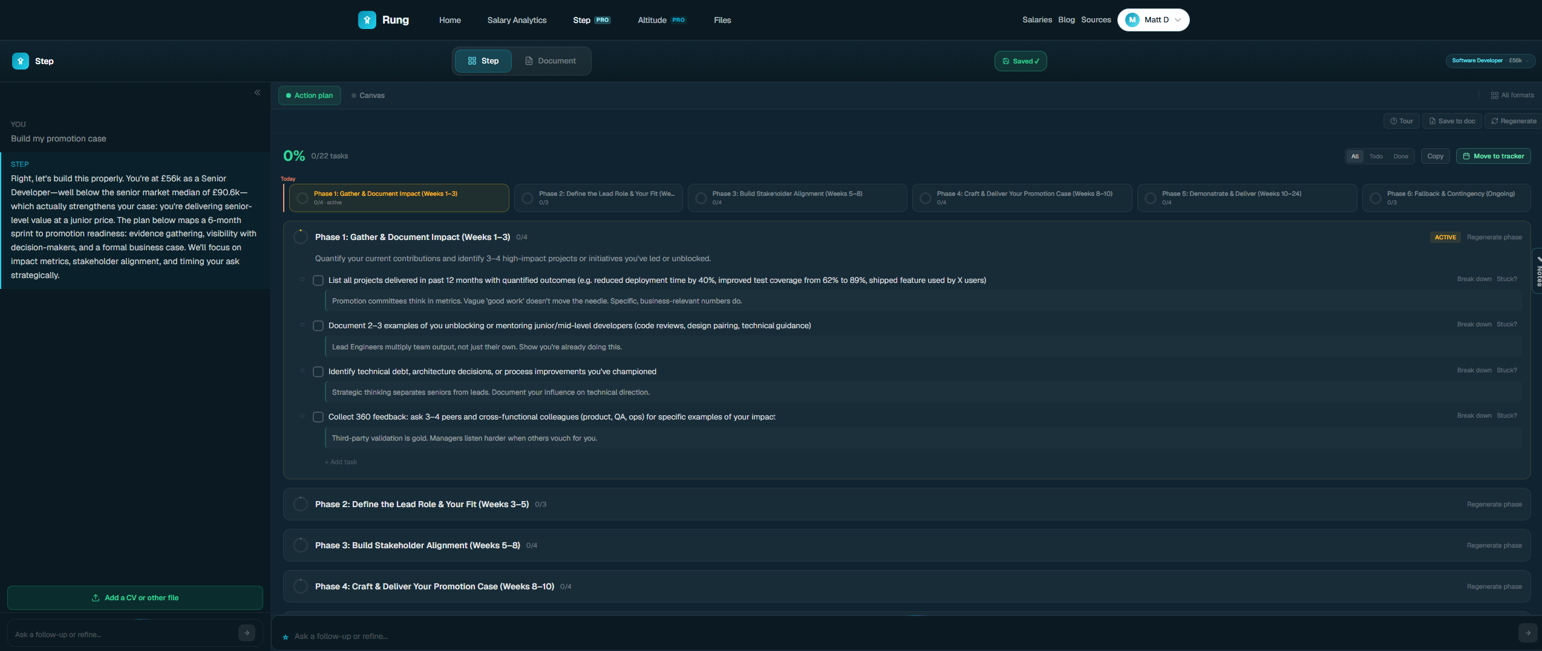Open the Blog link in header
The height and width of the screenshot is (651, 1542).
point(1067,20)
